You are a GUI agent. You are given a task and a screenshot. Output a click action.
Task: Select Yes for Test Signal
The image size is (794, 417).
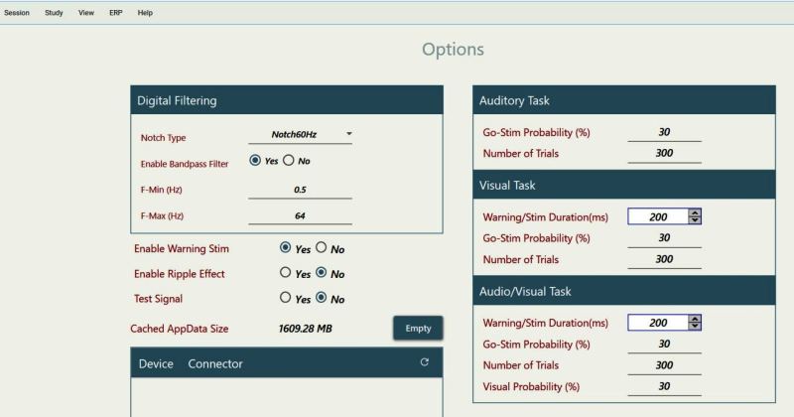tap(286, 298)
